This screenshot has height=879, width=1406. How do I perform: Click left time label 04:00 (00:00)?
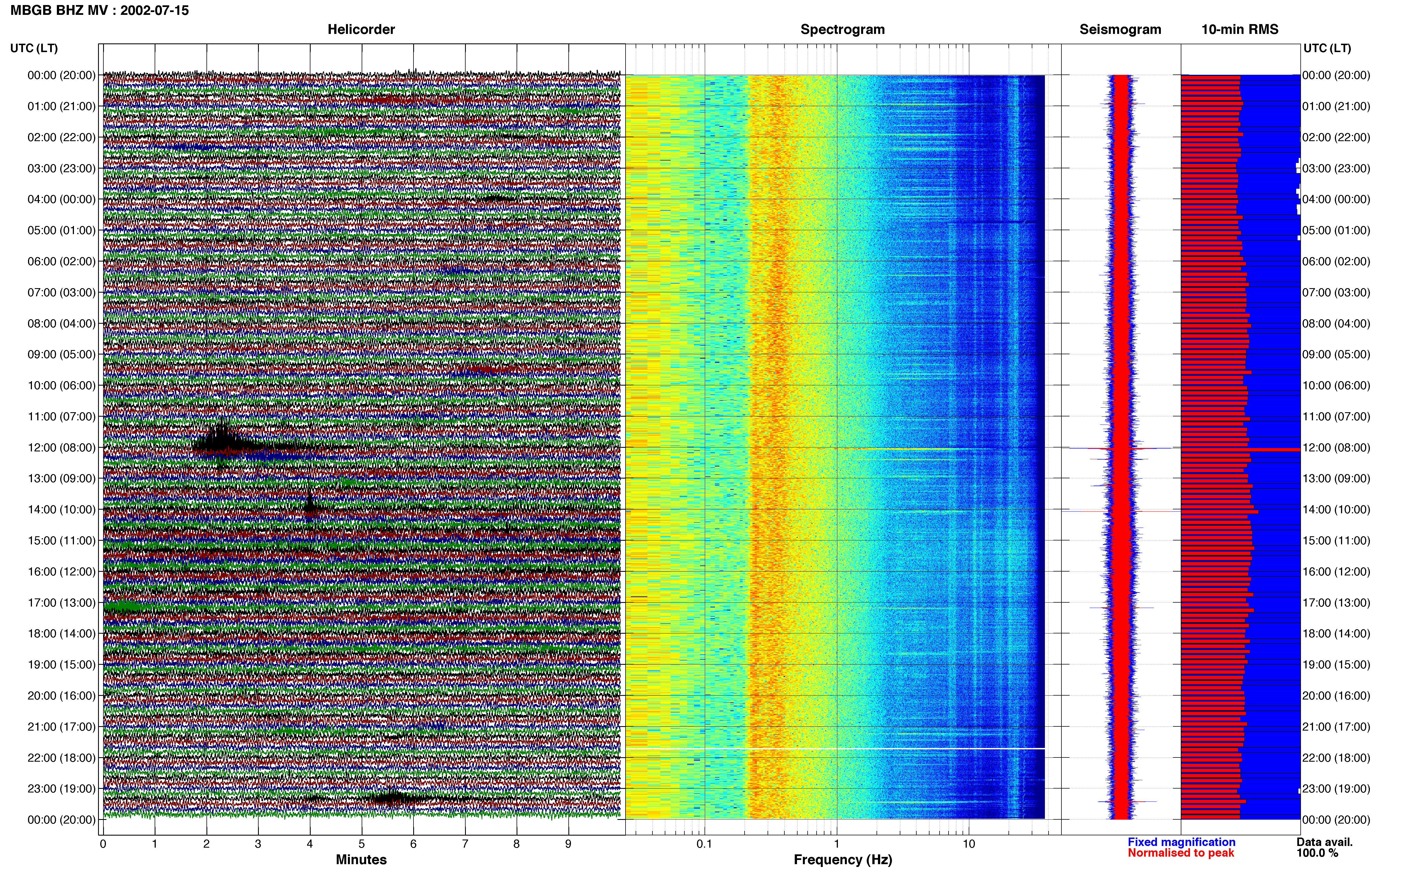point(62,199)
